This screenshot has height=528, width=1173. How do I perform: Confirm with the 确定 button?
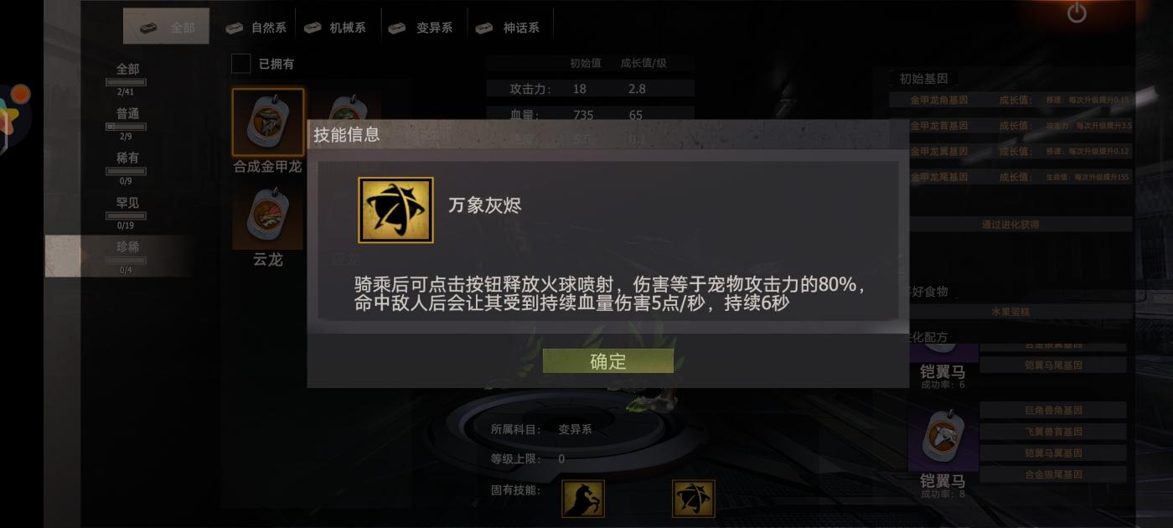[608, 361]
